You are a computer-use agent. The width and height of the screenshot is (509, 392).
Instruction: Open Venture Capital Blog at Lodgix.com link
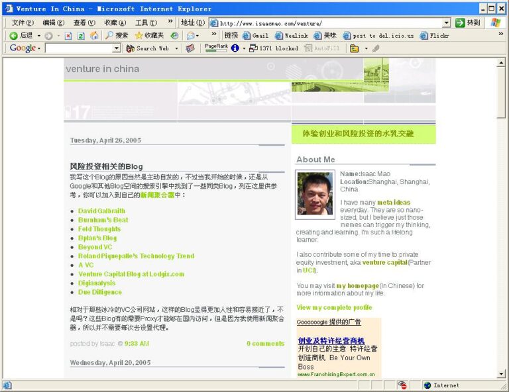[x=131, y=274]
